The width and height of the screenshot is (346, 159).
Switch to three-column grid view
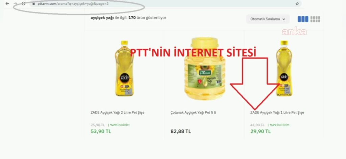[x=303, y=19]
